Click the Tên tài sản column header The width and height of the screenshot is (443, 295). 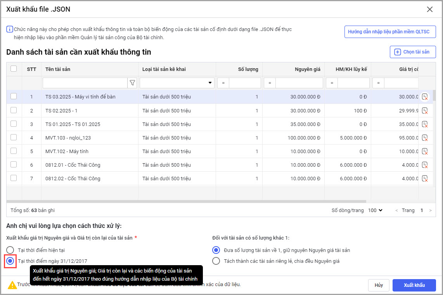click(x=89, y=69)
